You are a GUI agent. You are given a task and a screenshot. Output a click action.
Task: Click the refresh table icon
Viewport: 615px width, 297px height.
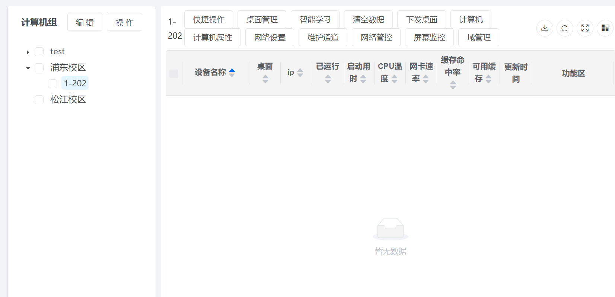565,28
